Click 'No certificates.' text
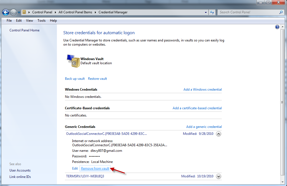Image resolution: width=287 pixels, height=186 pixels. [76, 115]
